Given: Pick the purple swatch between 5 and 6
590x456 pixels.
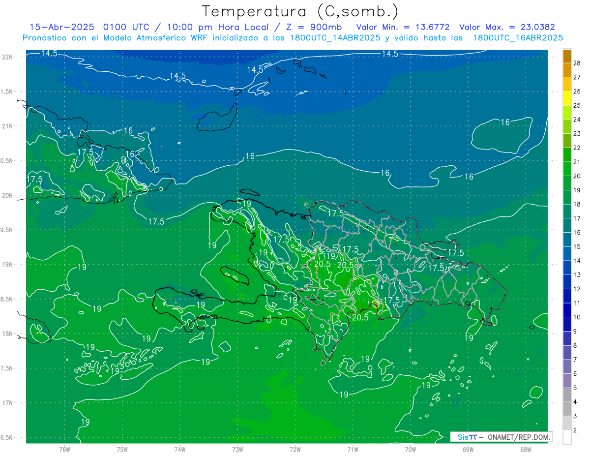Looking at the screenshot, I should (x=567, y=381).
